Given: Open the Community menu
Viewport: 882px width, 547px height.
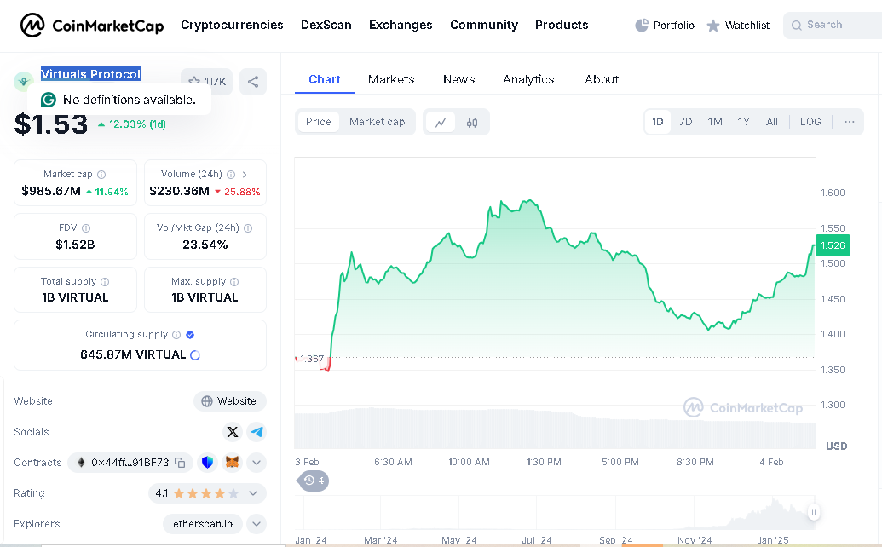Looking at the screenshot, I should pyautogui.click(x=484, y=26).
